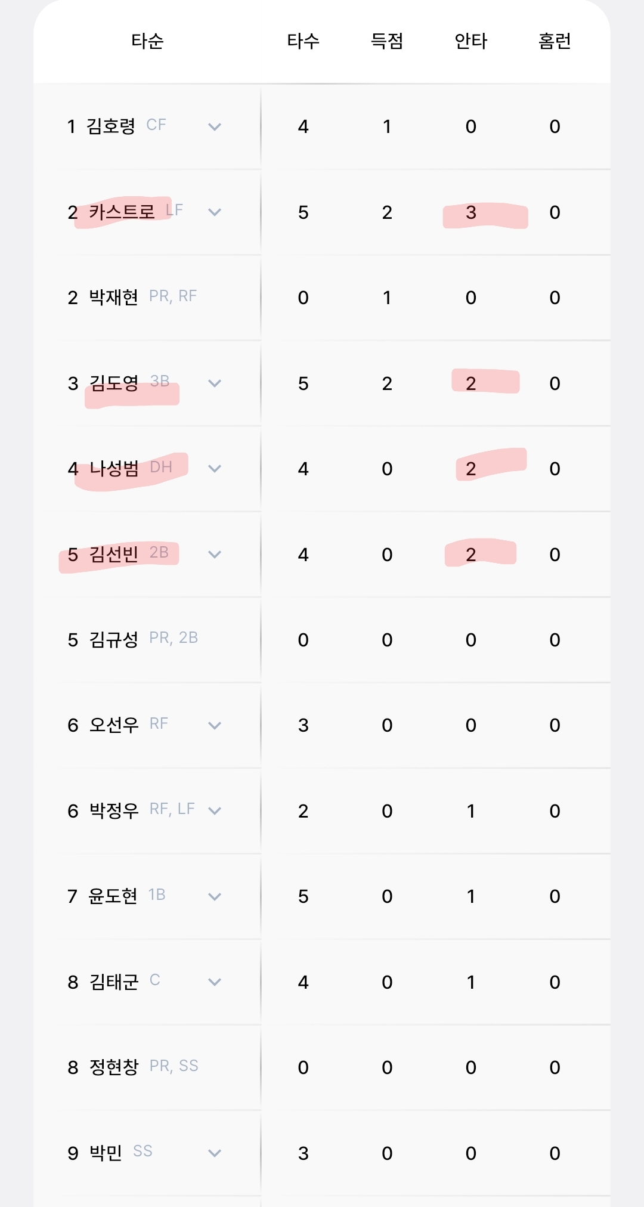Click the 홈런 column header
Image resolution: width=644 pixels, height=1207 pixels.
tap(555, 41)
